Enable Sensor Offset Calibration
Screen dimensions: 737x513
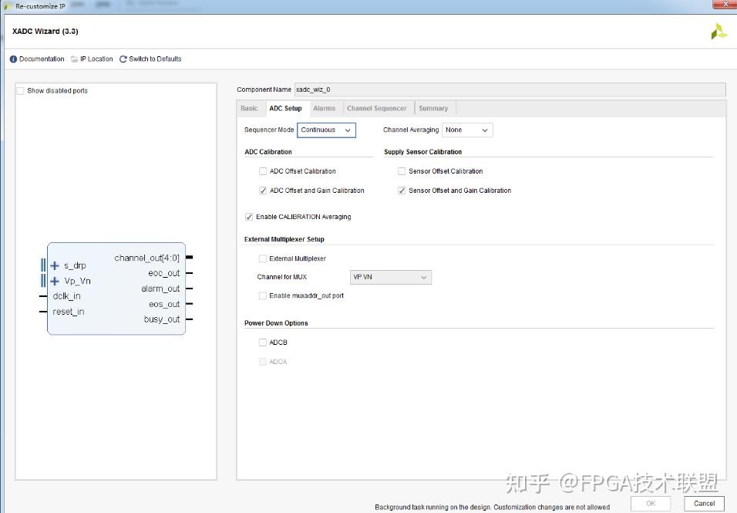(x=401, y=170)
